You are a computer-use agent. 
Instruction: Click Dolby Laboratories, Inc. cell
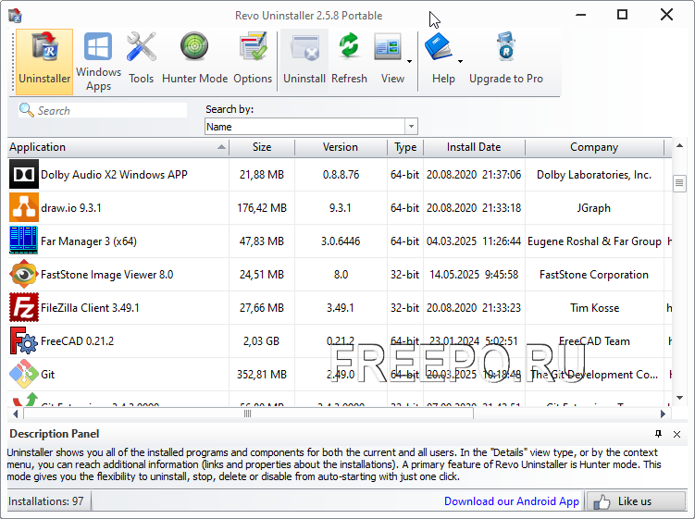tap(594, 175)
